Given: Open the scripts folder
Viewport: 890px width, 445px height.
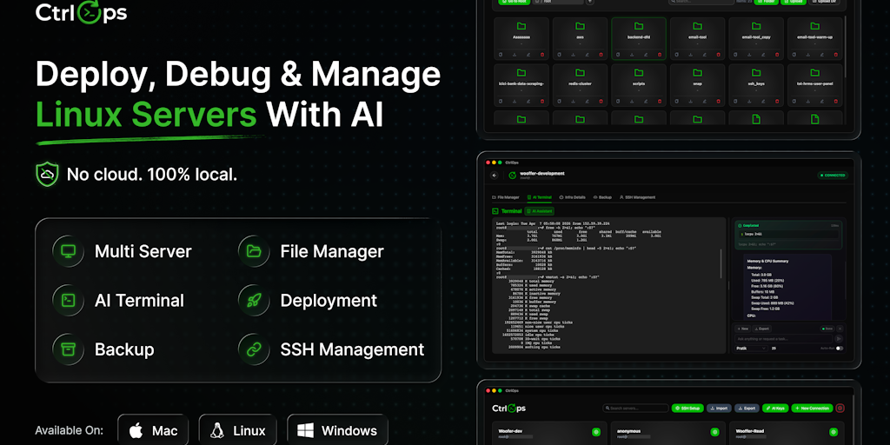Looking at the screenshot, I should pos(639,85).
